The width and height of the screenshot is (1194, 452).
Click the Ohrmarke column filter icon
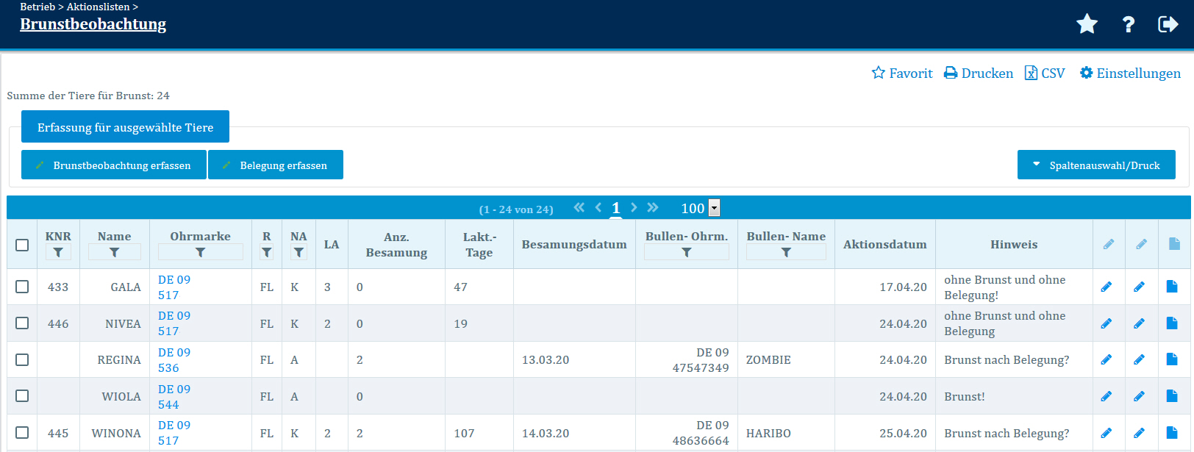click(x=200, y=253)
